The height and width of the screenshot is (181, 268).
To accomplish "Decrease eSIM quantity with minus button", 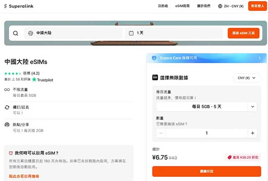I will [x=161, y=133].
